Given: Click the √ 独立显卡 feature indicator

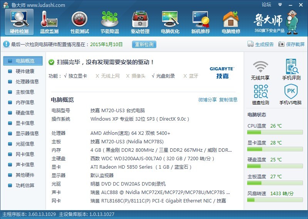Looking at the screenshot, I should [75, 76].
